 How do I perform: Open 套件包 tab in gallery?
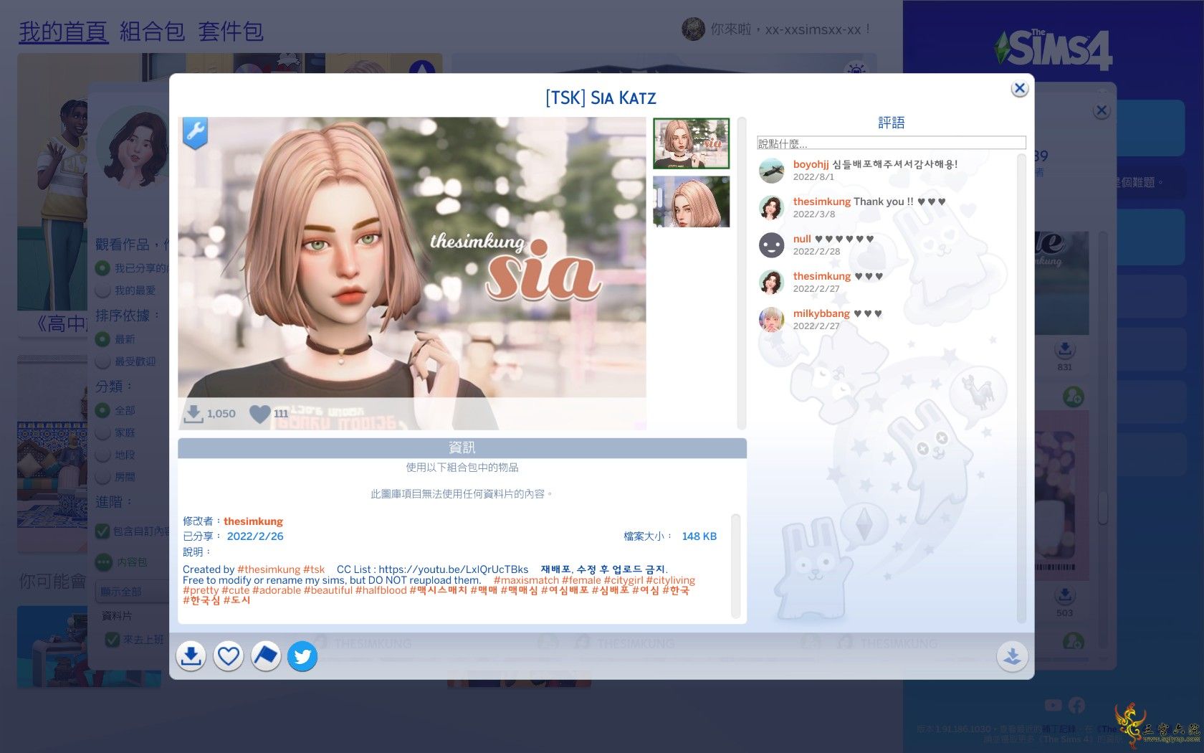click(x=231, y=32)
